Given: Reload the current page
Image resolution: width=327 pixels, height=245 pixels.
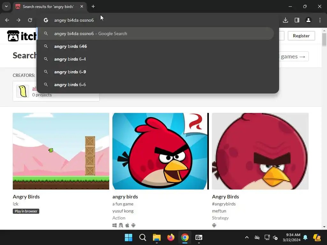Looking at the screenshot, I should click(30, 20).
